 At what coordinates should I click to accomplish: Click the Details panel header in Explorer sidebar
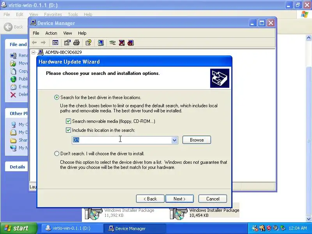click(17, 167)
